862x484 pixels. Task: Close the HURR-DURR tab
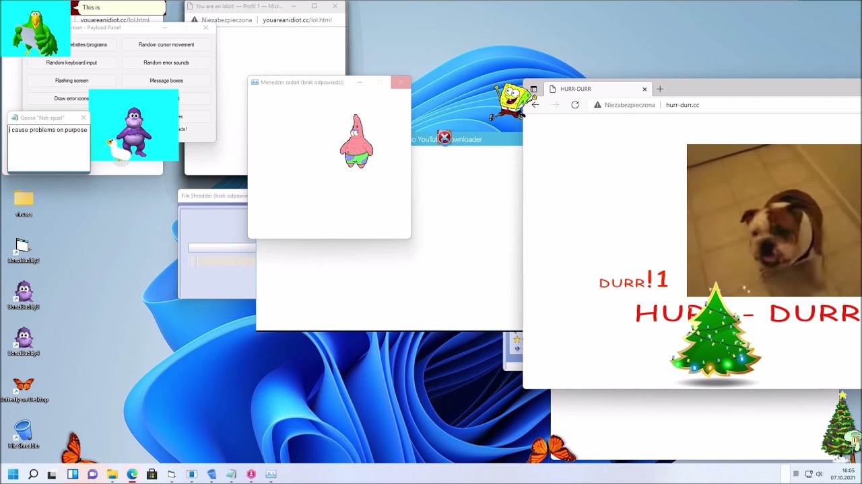[x=644, y=89]
